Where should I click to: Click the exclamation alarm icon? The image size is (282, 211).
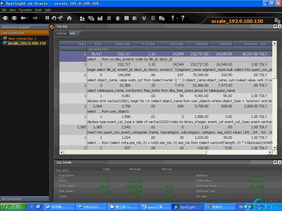(x=173, y=18)
